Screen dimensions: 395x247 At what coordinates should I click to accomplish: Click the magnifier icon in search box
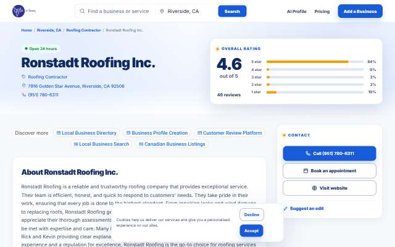[82, 11]
